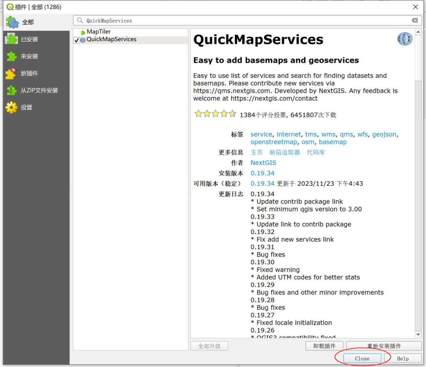Follow the 'qms' tag link
Viewport: 426px width, 367px height.
[346, 134]
